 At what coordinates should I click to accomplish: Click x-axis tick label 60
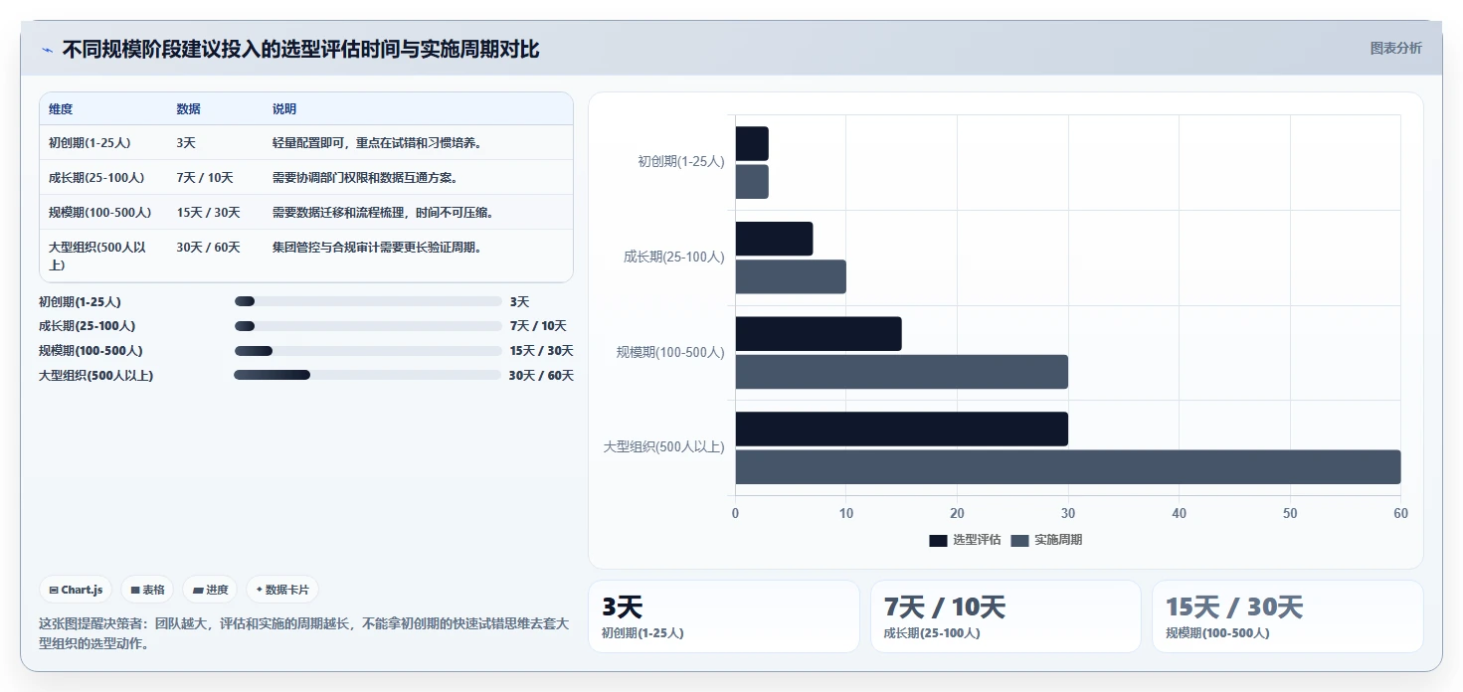(x=1400, y=513)
